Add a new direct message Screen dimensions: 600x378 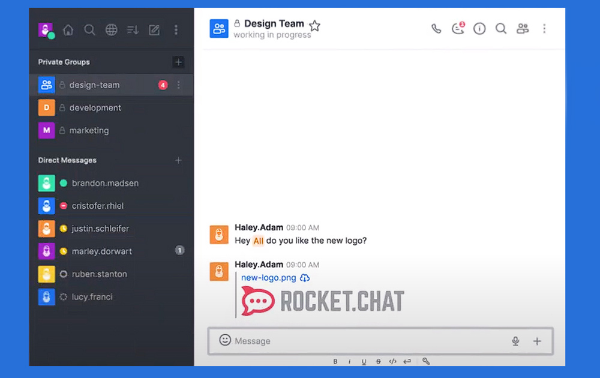click(178, 160)
